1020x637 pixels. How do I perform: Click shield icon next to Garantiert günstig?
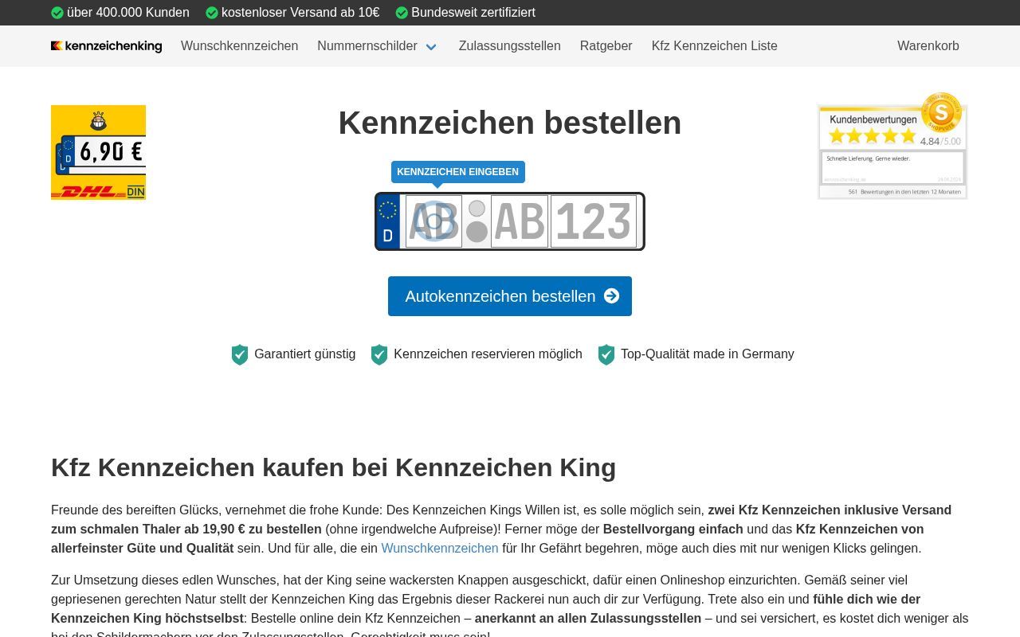(240, 354)
